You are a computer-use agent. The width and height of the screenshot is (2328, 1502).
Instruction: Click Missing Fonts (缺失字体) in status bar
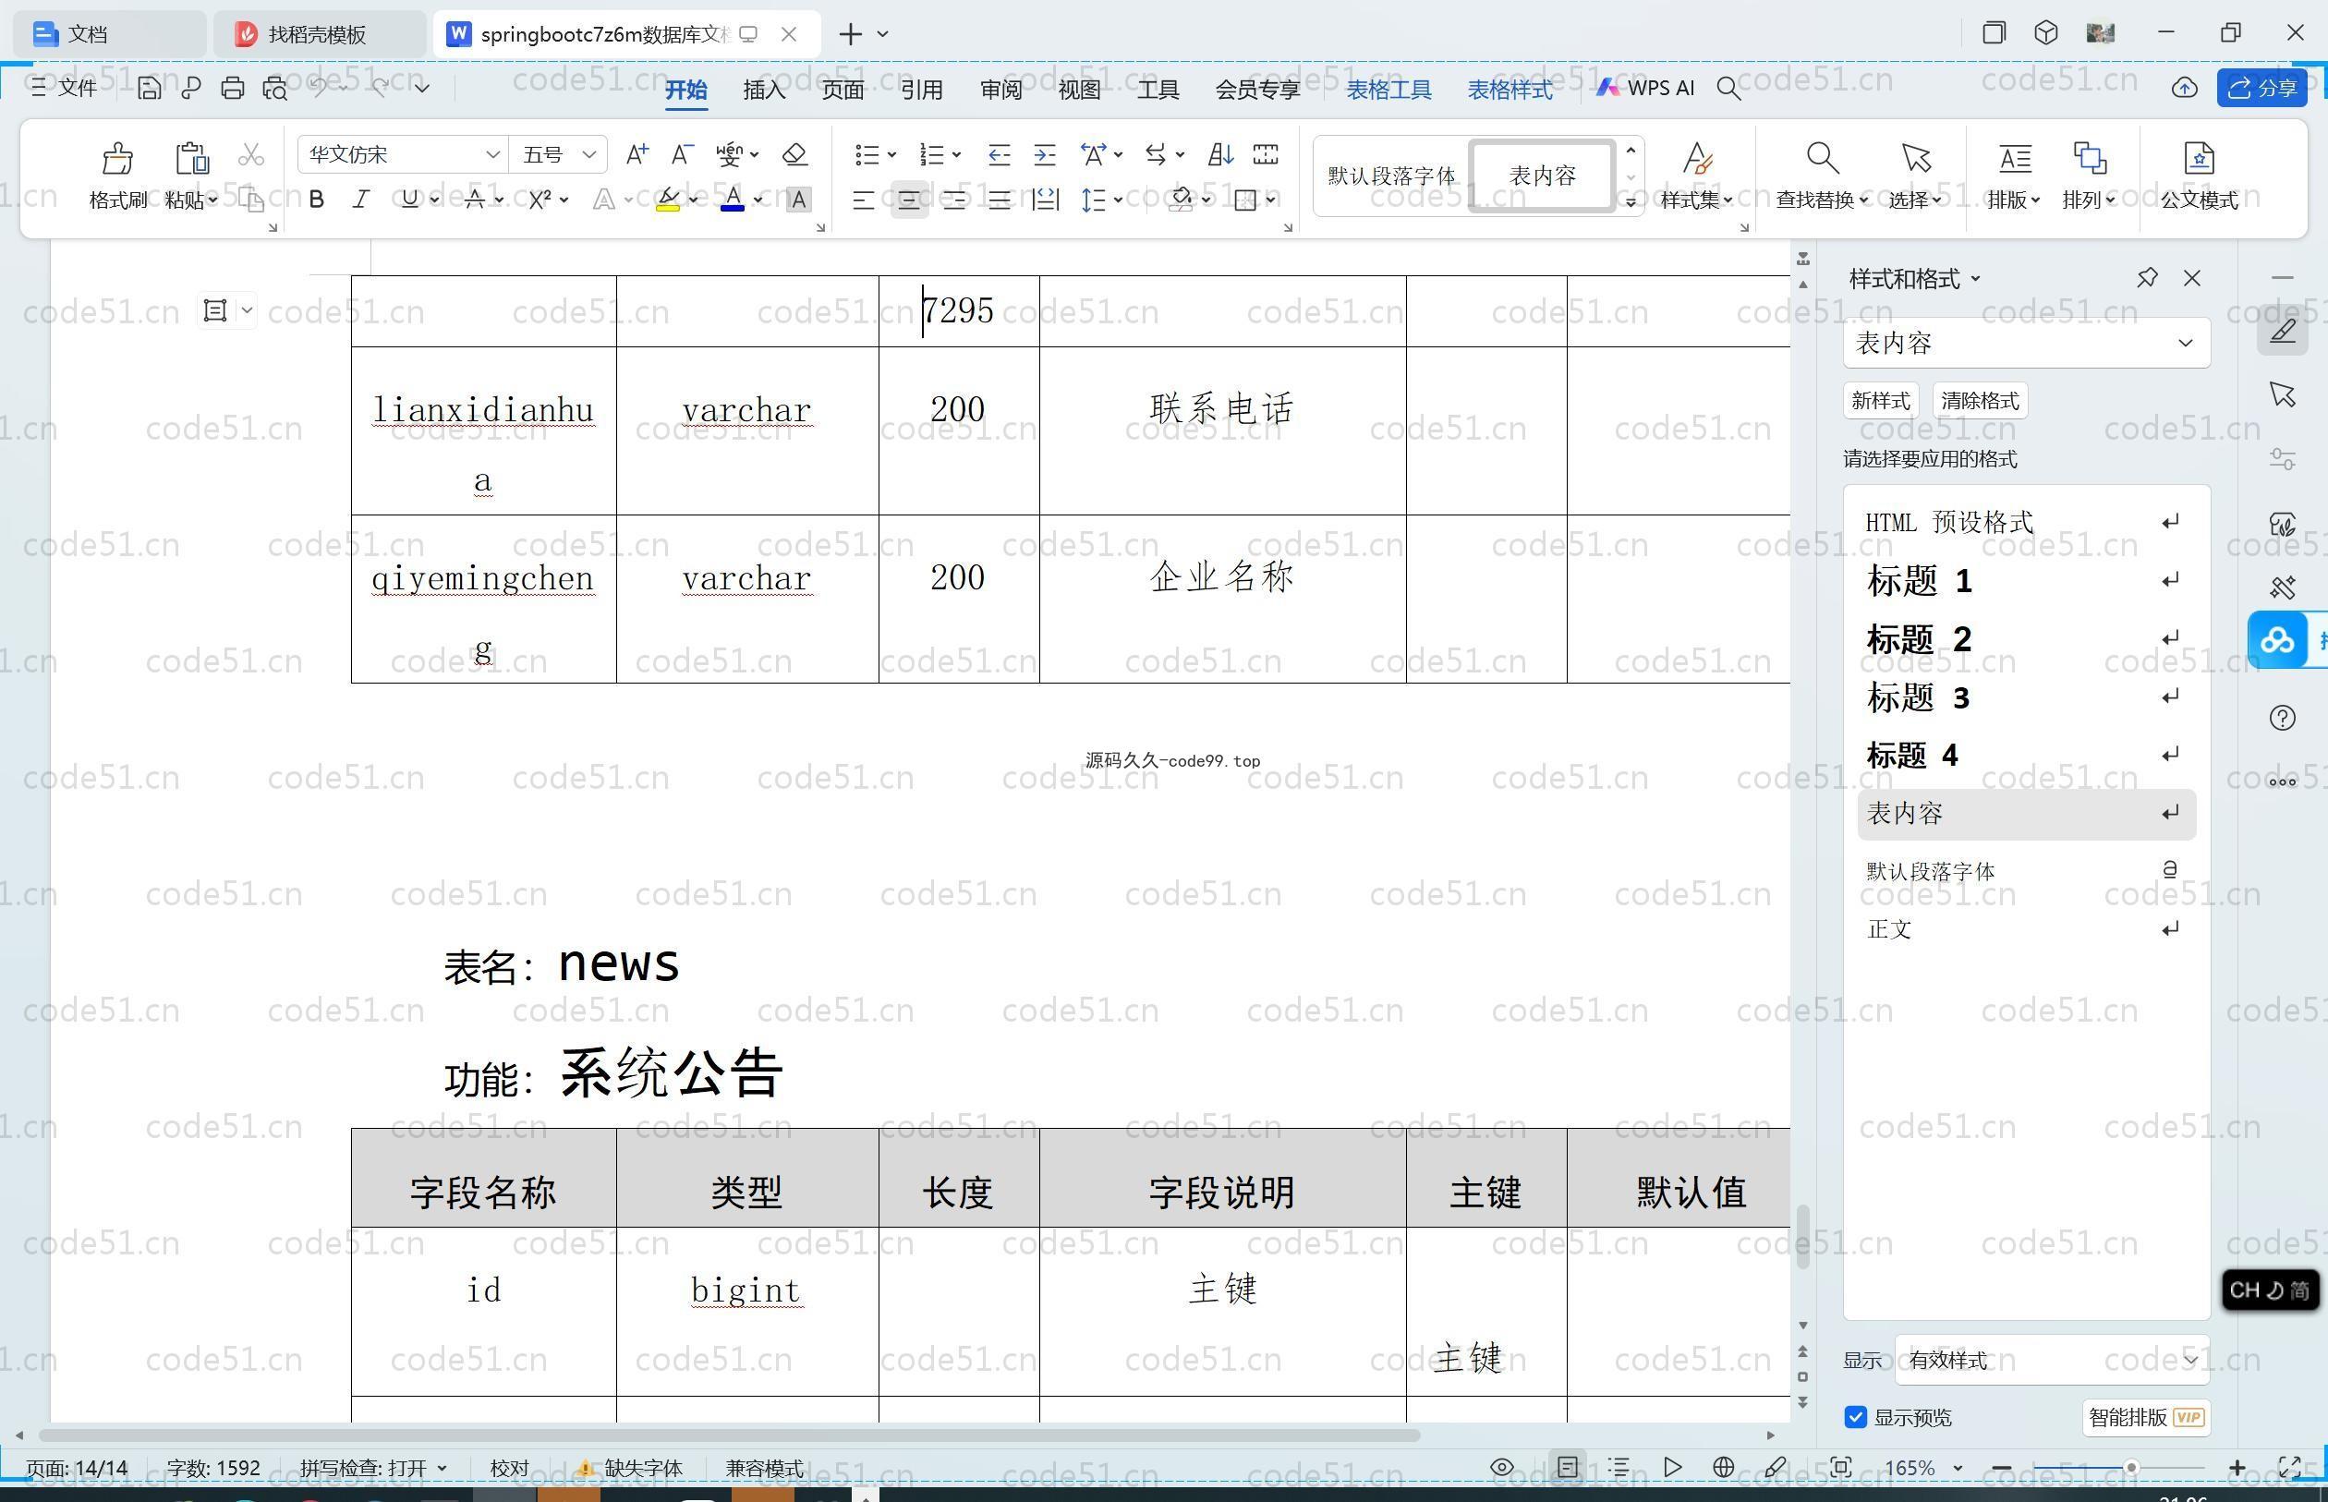pos(630,1468)
